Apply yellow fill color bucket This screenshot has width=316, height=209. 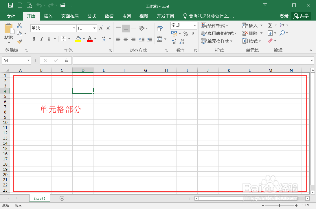(x=78, y=39)
